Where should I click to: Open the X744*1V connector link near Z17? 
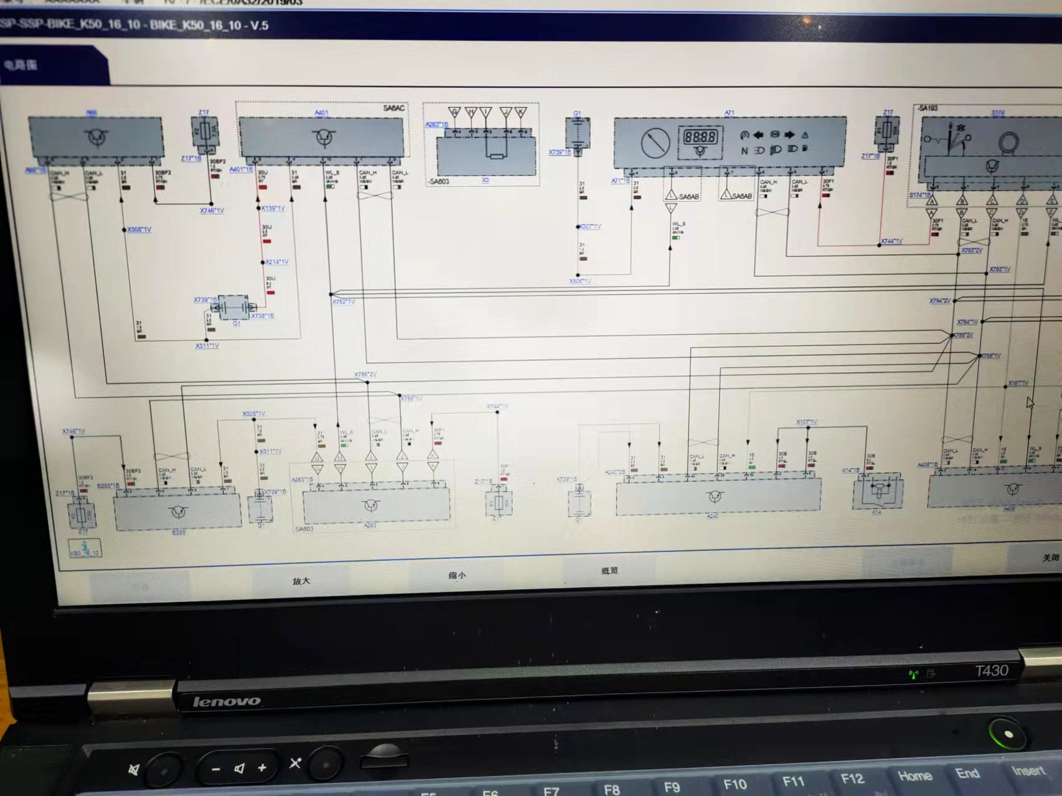pos(891,241)
